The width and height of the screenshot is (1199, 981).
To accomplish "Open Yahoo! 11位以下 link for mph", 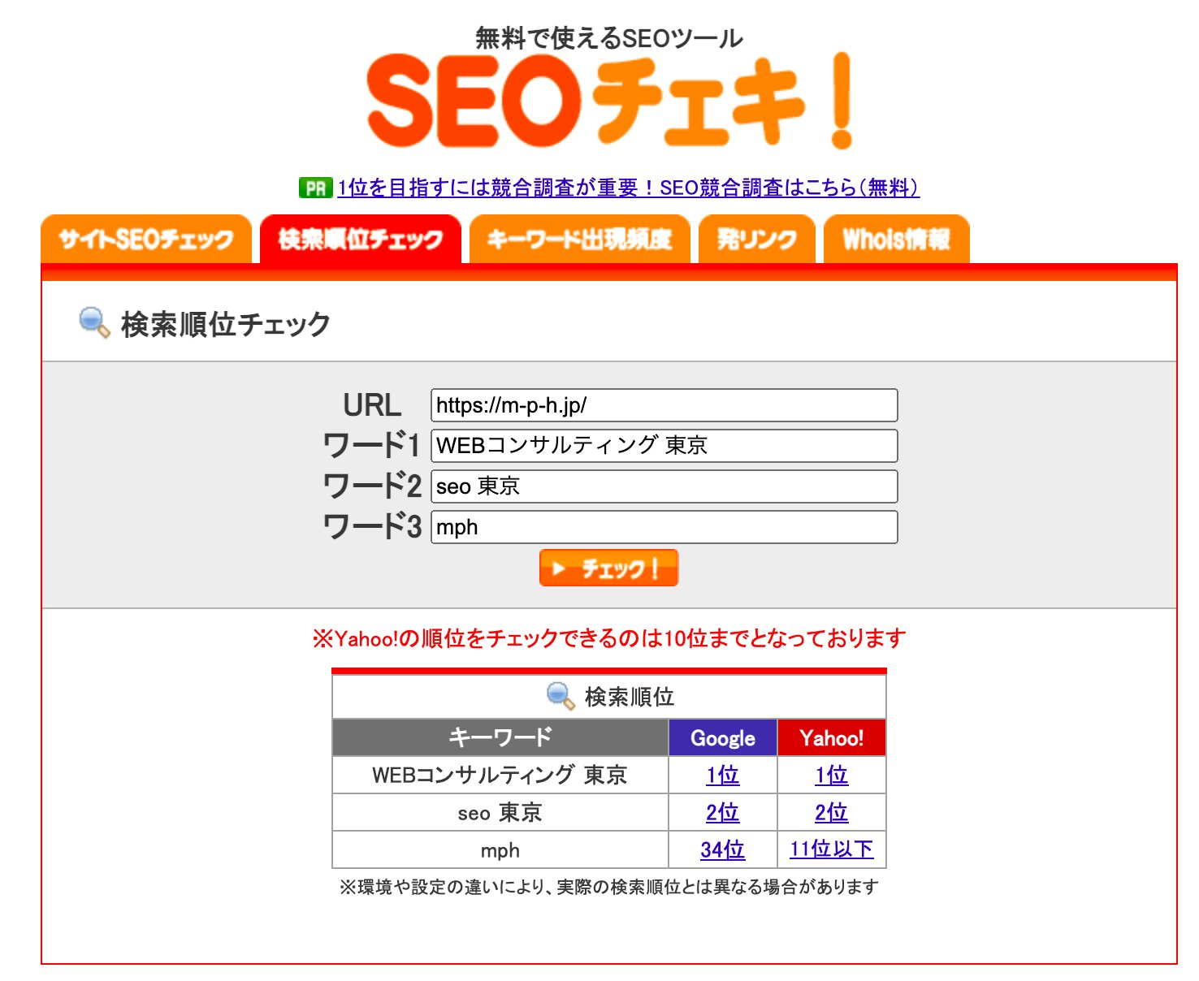I will [x=832, y=850].
